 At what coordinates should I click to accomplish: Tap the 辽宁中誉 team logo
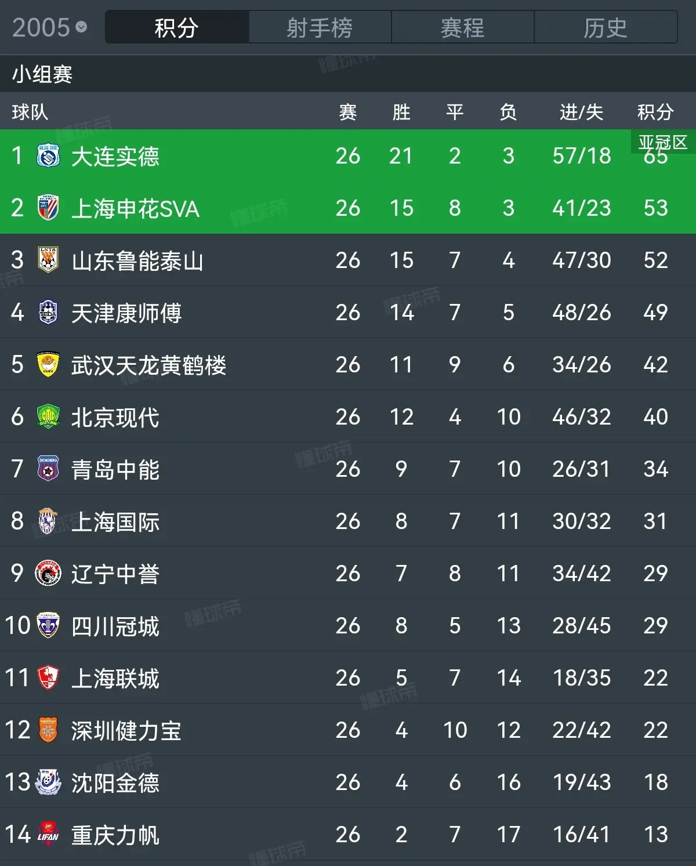[x=48, y=574]
